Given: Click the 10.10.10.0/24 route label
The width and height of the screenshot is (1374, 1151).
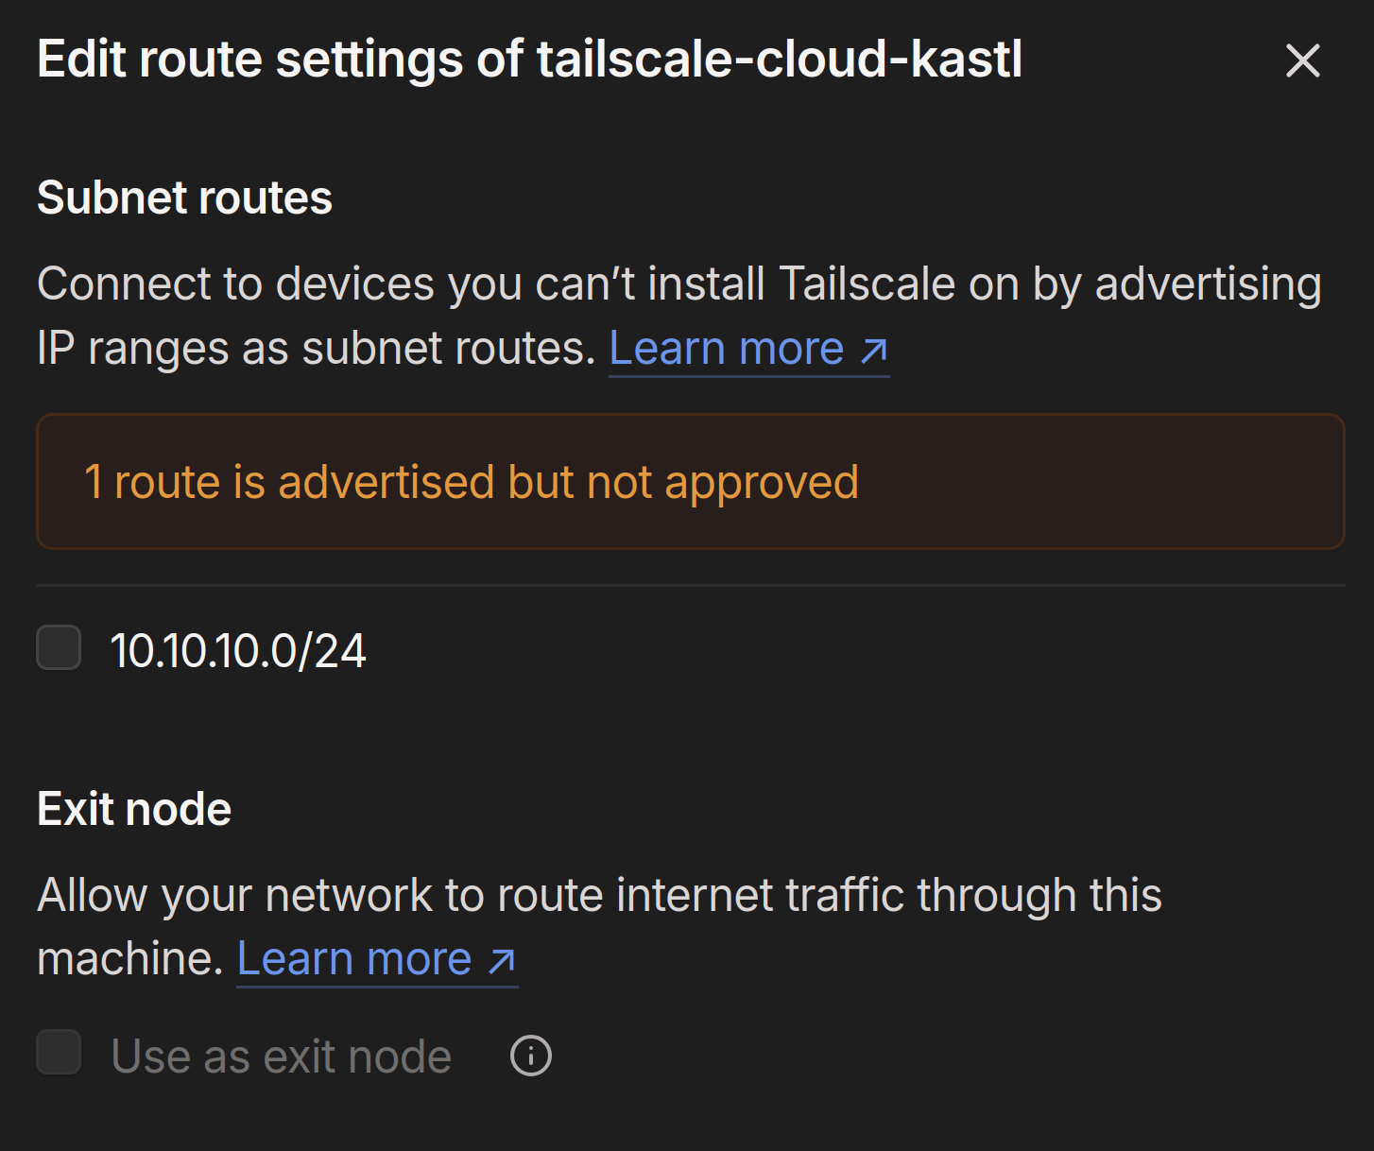Looking at the screenshot, I should (238, 651).
